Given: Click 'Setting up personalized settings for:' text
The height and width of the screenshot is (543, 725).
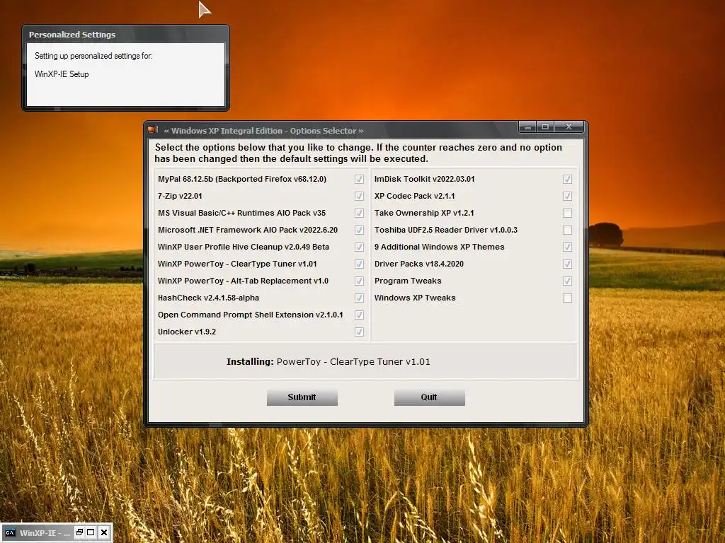Looking at the screenshot, I should (x=93, y=56).
